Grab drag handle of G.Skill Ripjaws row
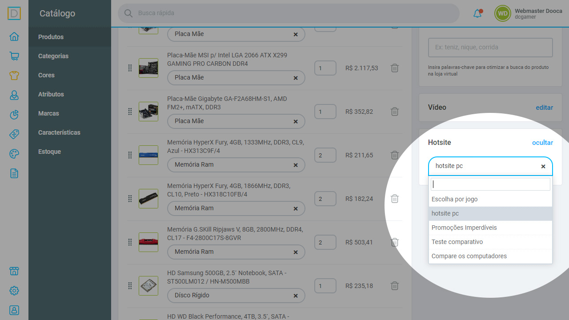 coord(130,242)
